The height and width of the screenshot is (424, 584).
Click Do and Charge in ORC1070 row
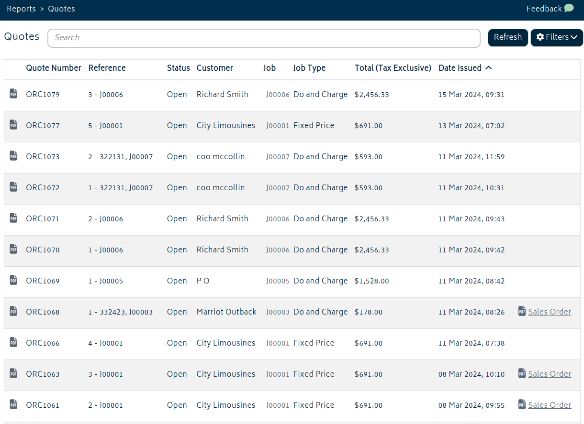pyautogui.click(x=321, y=250)
